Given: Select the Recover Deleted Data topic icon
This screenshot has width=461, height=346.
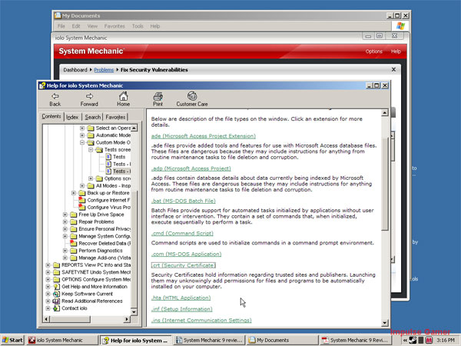Looking at the screenshot, I should coord(73,243).
